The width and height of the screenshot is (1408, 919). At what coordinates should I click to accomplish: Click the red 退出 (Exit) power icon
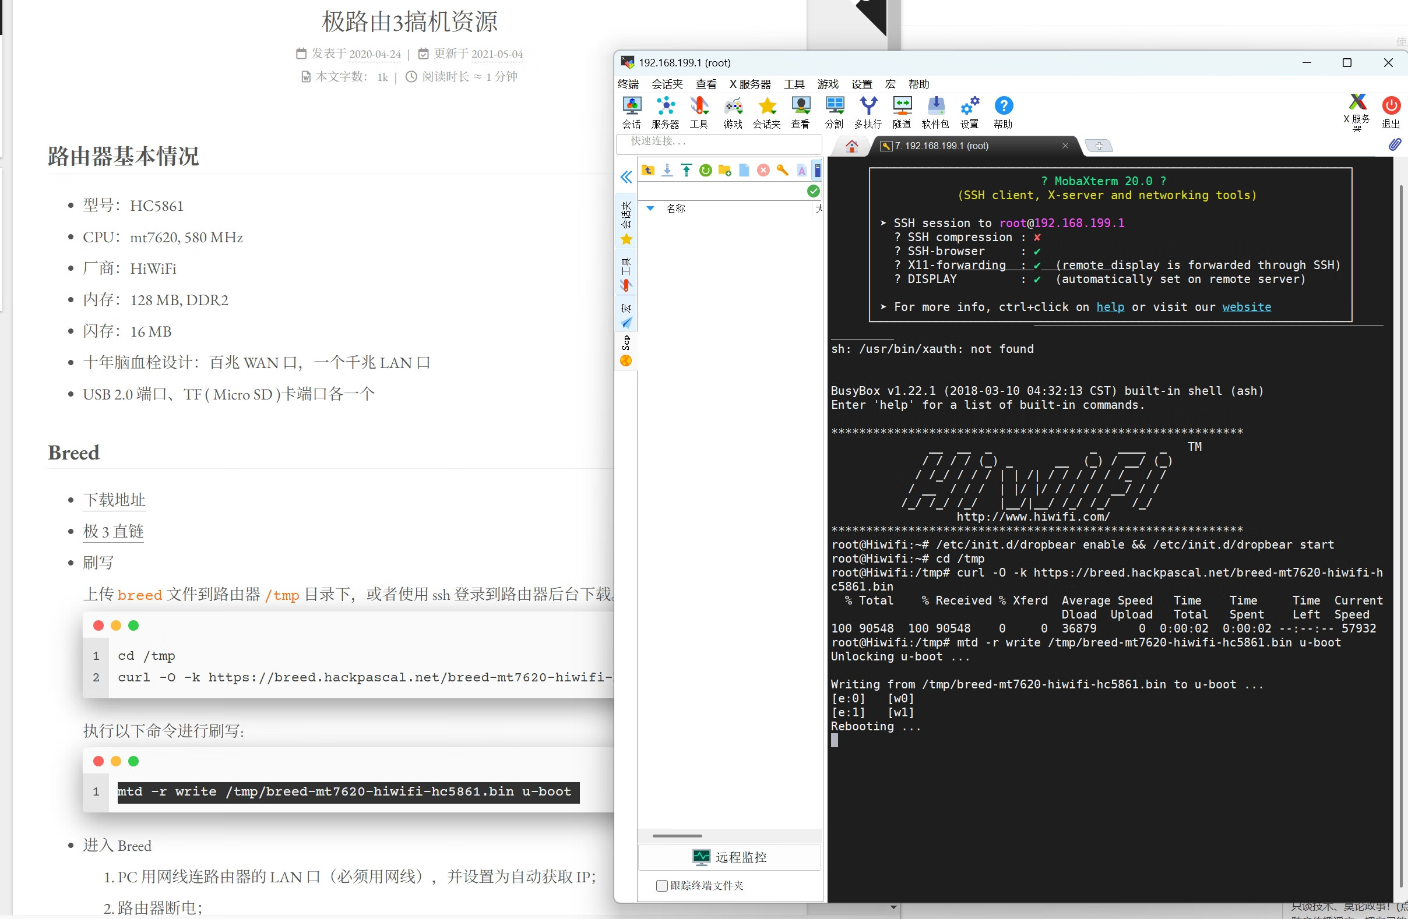pos(1391,112)
